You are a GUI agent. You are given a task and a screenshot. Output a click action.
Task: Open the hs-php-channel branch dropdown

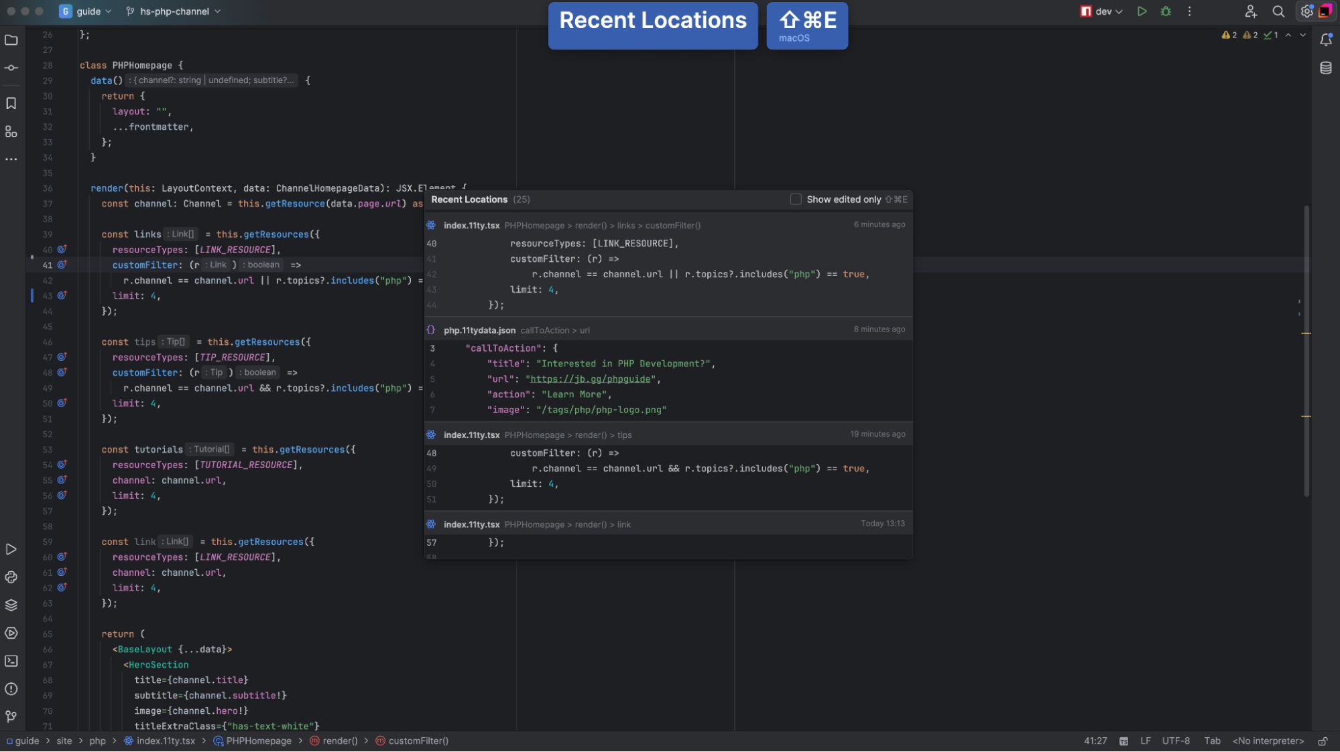tap(173, 11)
